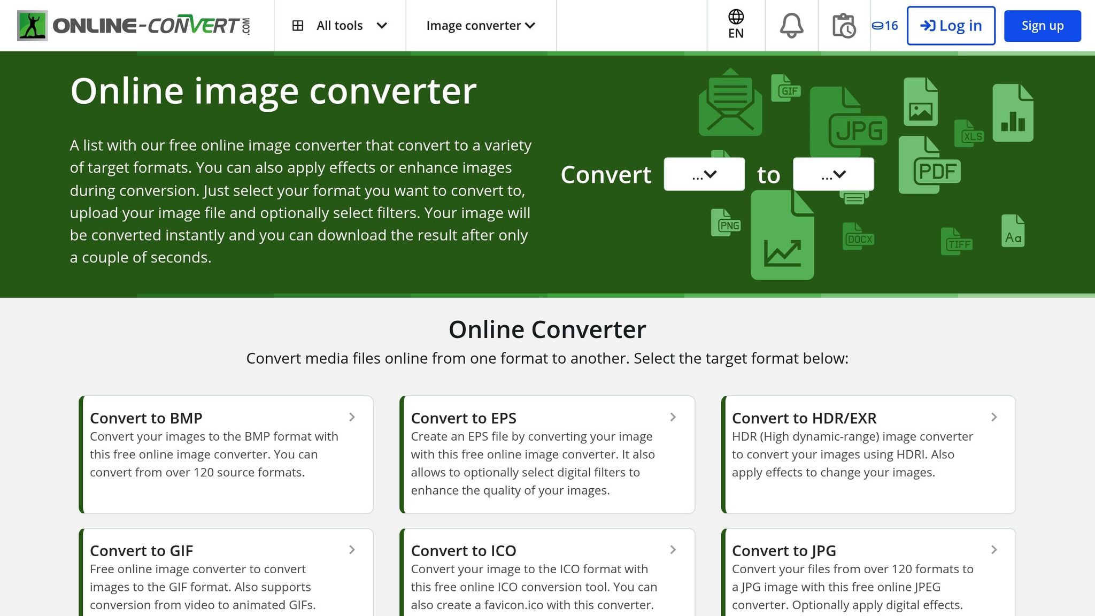The image size is (1095, 616).
Task: Open the Convert to GIF converter
Action: click(x=142, y=550)
